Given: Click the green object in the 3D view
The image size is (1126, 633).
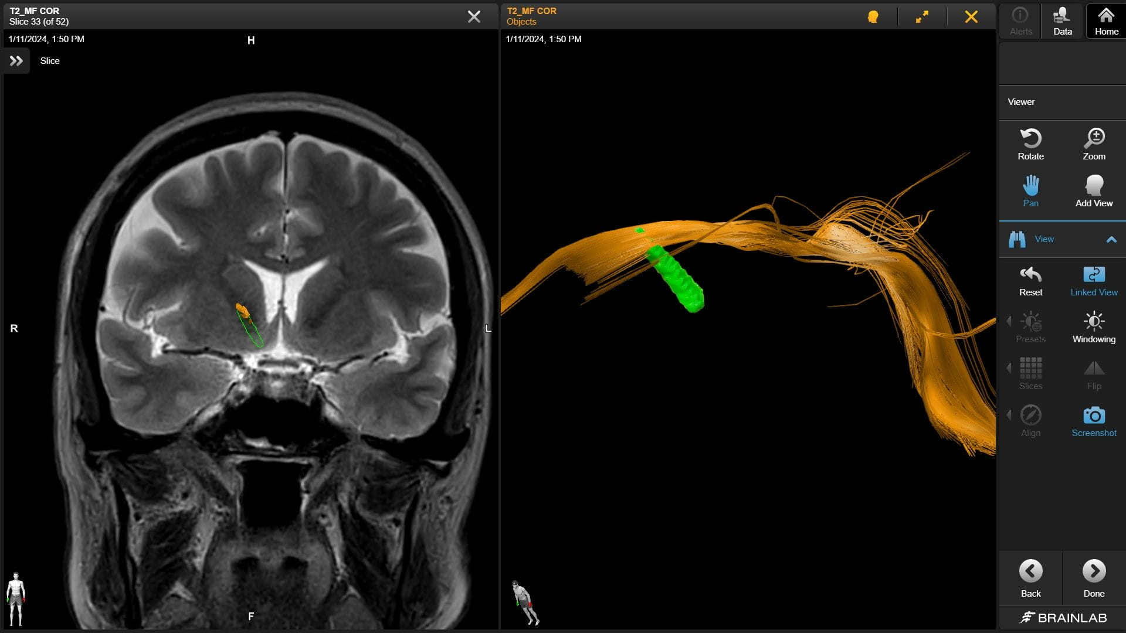Looking at the screenshot, I should (677, 281).
